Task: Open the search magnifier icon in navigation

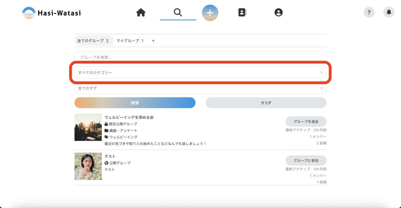Action: (x=178, y=13)
